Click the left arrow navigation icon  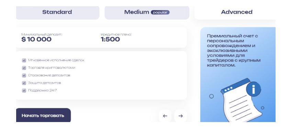(x=165, y=116)
